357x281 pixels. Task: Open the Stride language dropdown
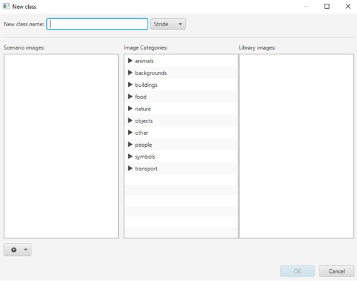coord(168,24)
